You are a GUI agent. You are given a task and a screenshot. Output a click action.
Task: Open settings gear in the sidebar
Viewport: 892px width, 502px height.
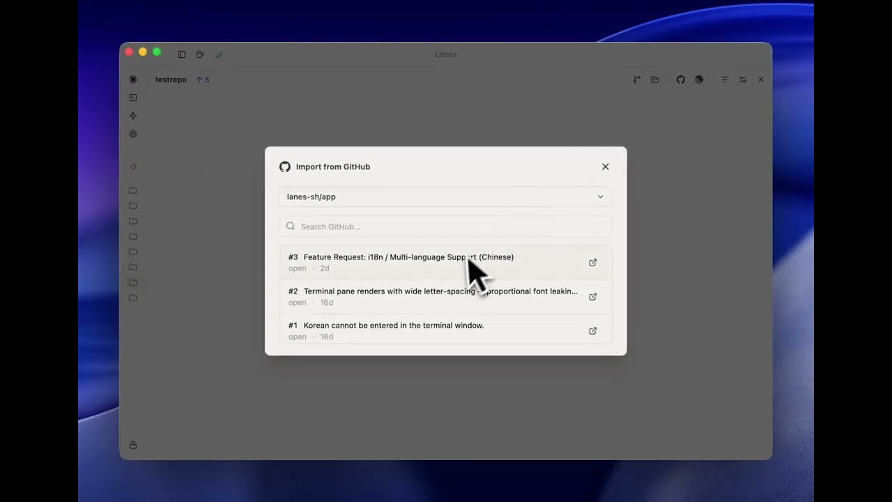(133, 134)
